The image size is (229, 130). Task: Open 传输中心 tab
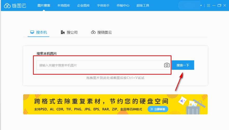(123, 5)
